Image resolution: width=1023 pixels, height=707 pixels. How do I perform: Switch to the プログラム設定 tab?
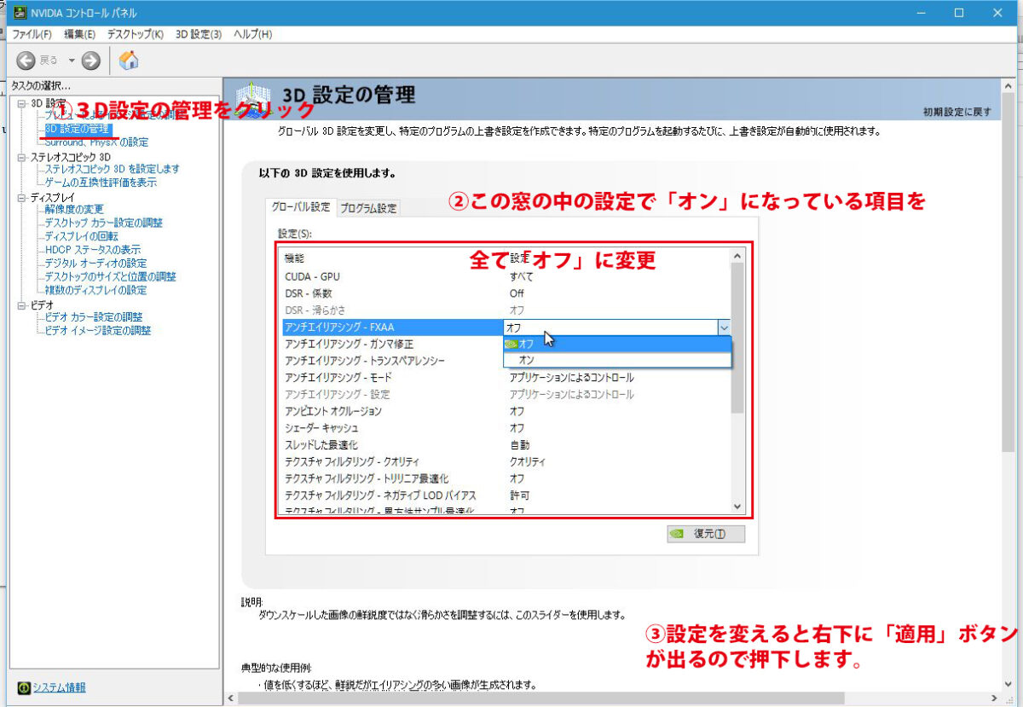click(368, 208)
